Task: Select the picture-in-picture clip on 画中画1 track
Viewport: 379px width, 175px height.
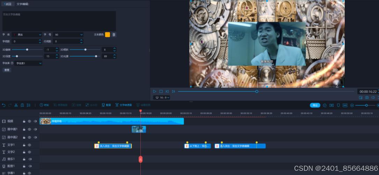Action: coord(139,129)
